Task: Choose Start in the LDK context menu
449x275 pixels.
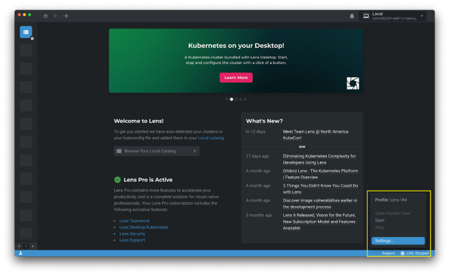Action: point(380,220)
